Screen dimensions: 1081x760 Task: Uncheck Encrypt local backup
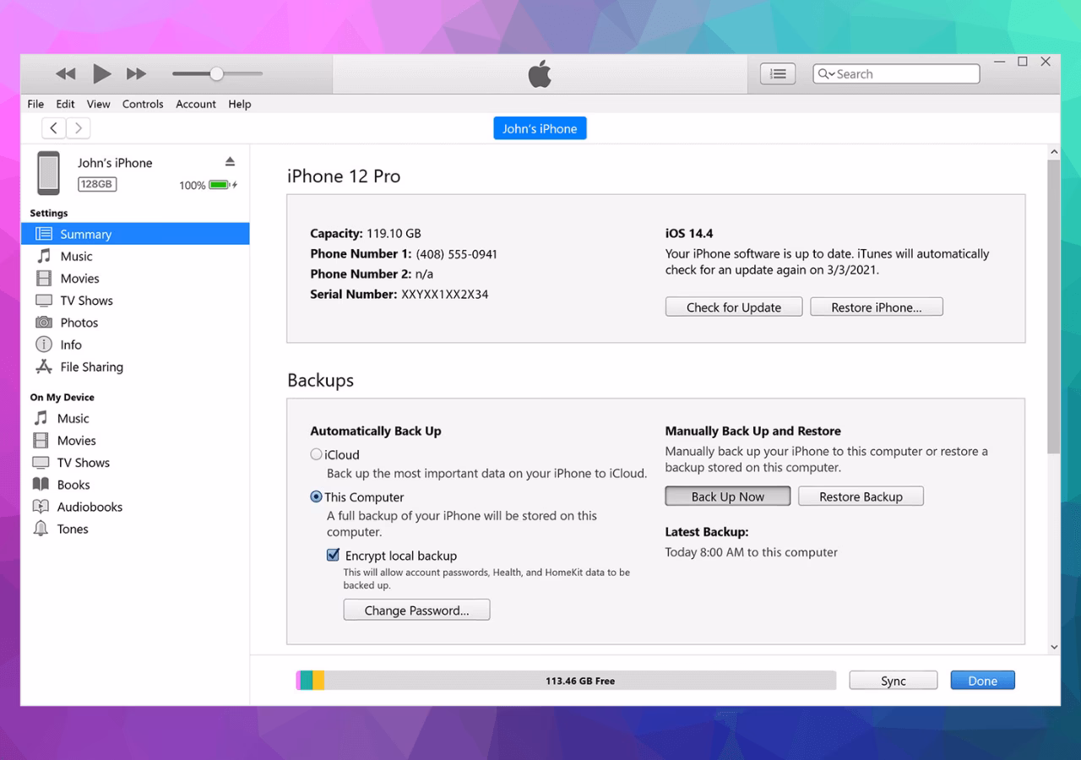click(x=333, y=555)
